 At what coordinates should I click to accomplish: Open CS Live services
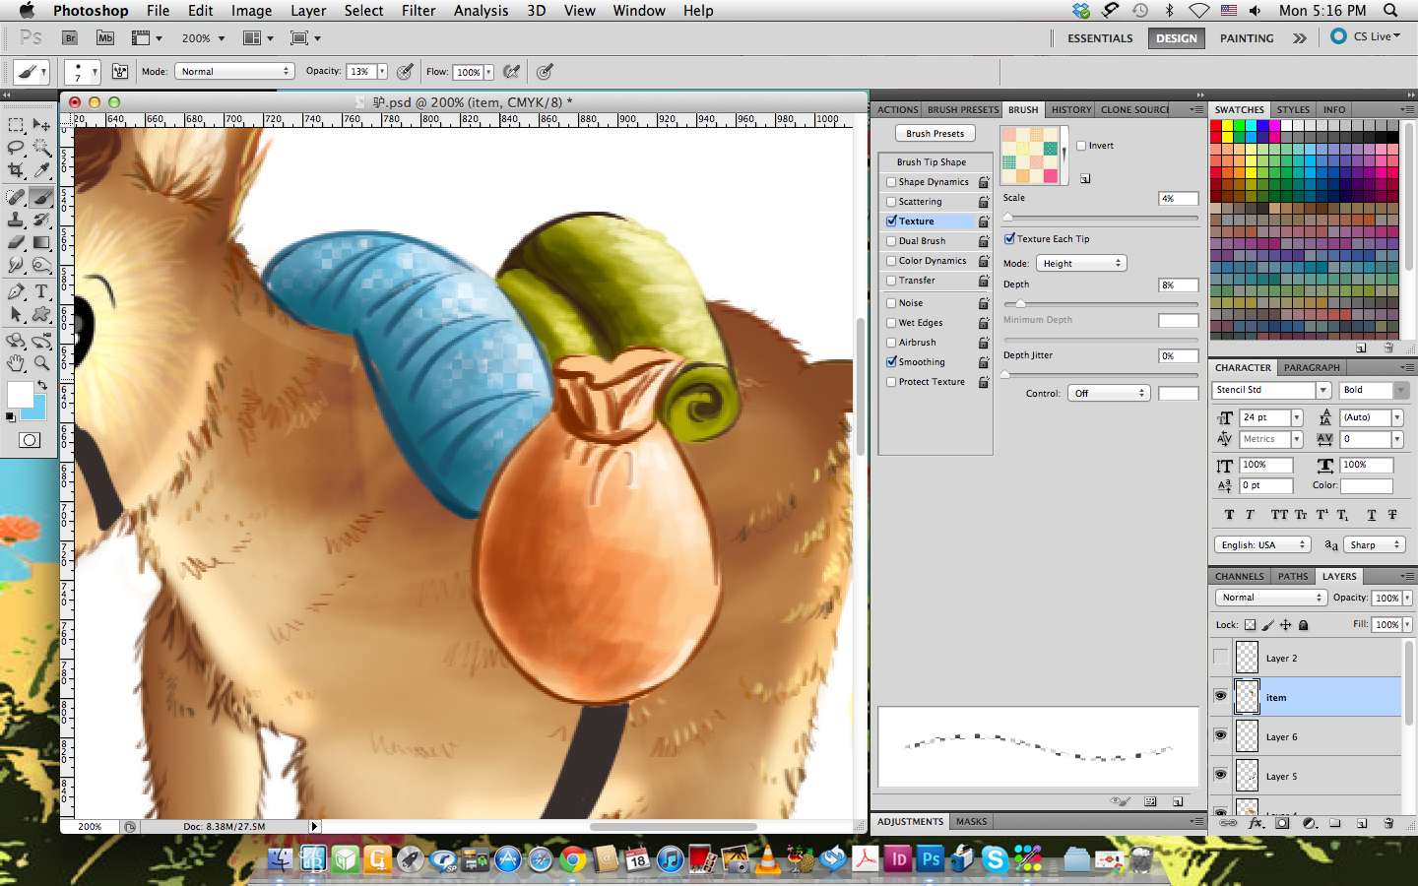click(x=1366, y=36)
